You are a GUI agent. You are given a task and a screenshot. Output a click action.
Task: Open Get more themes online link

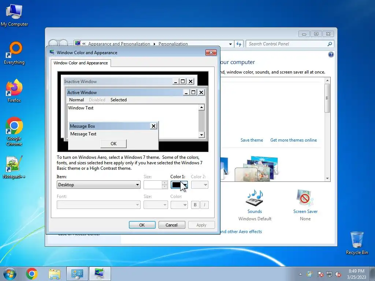pos(293,140)
